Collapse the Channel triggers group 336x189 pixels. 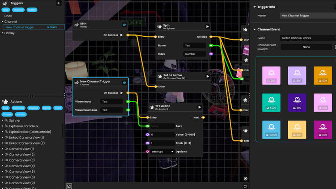coord(2,22)
